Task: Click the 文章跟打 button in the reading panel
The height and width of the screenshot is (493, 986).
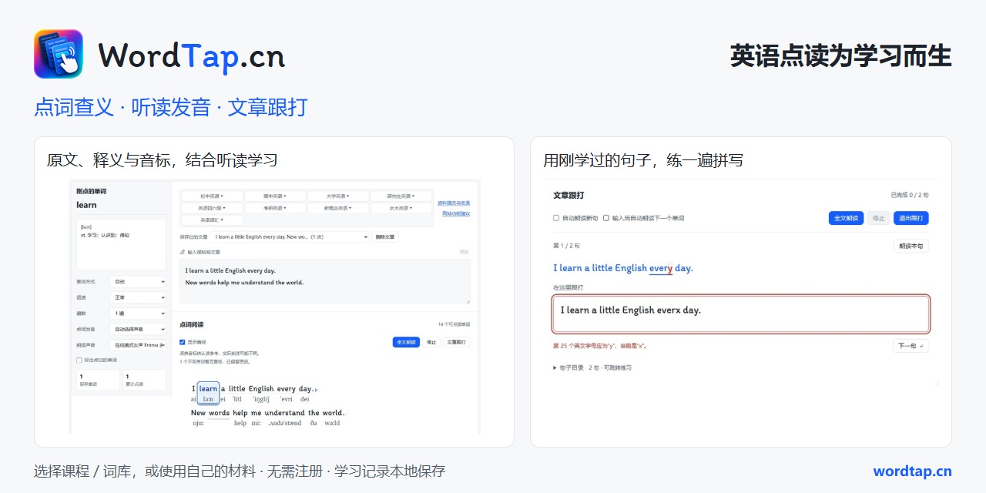Action: 457,342
